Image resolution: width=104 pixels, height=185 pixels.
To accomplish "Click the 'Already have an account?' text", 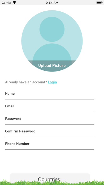I will point(26,82).
